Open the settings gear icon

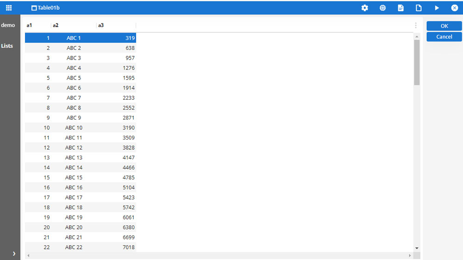(365, 8)
